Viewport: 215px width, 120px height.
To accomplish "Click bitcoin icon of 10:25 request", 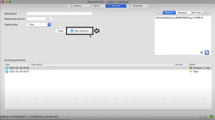I will [x=7, y=68].
